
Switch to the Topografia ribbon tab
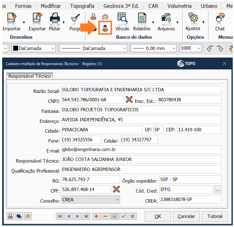82,6
